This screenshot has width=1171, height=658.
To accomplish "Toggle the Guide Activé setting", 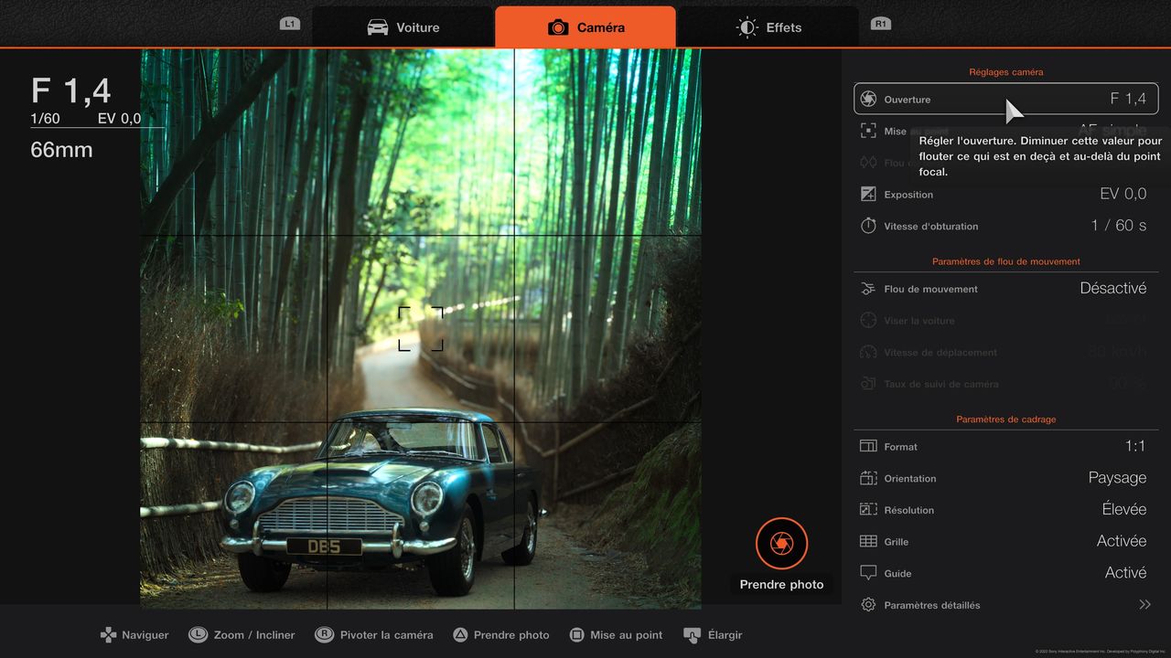I will click(1006, 573).
